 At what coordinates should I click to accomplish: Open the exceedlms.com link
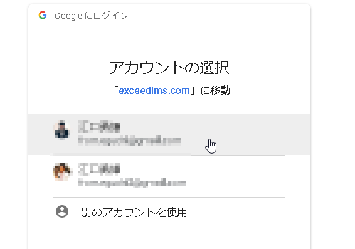(x=154, y=90)
